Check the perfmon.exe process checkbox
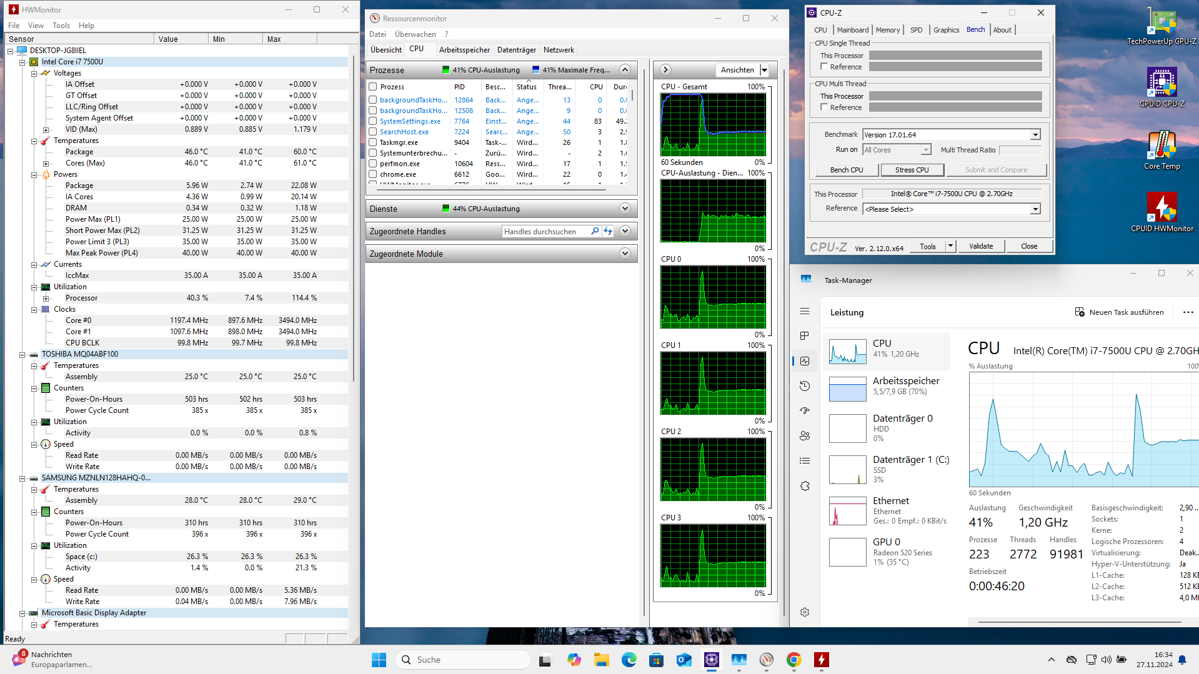 [373, 164]
